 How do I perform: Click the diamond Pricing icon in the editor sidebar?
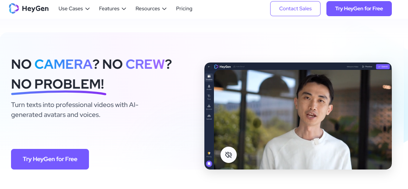(209, 155)
